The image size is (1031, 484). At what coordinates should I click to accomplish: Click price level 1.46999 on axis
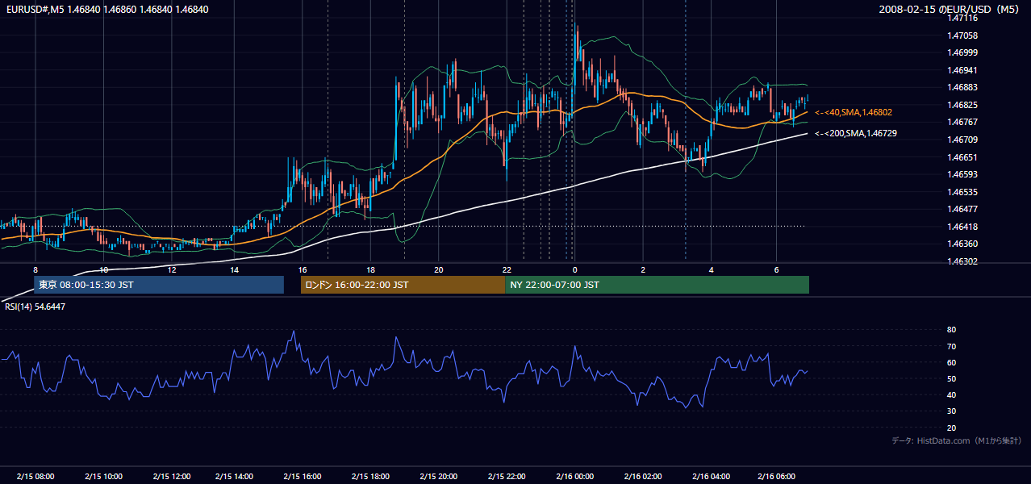[x=962, y=52]
